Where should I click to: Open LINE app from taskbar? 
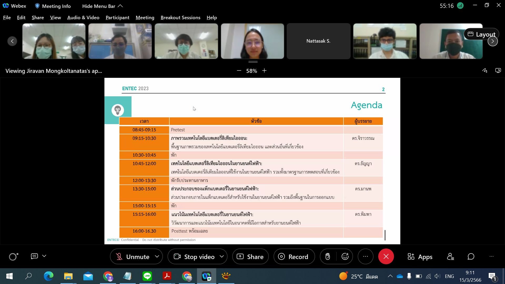[147, 276]
